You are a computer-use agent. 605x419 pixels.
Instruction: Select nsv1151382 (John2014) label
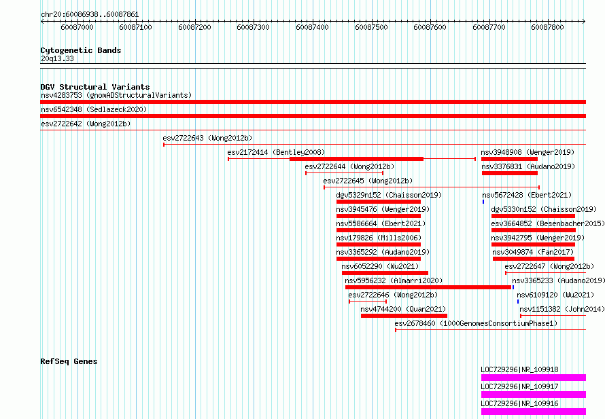562,309
